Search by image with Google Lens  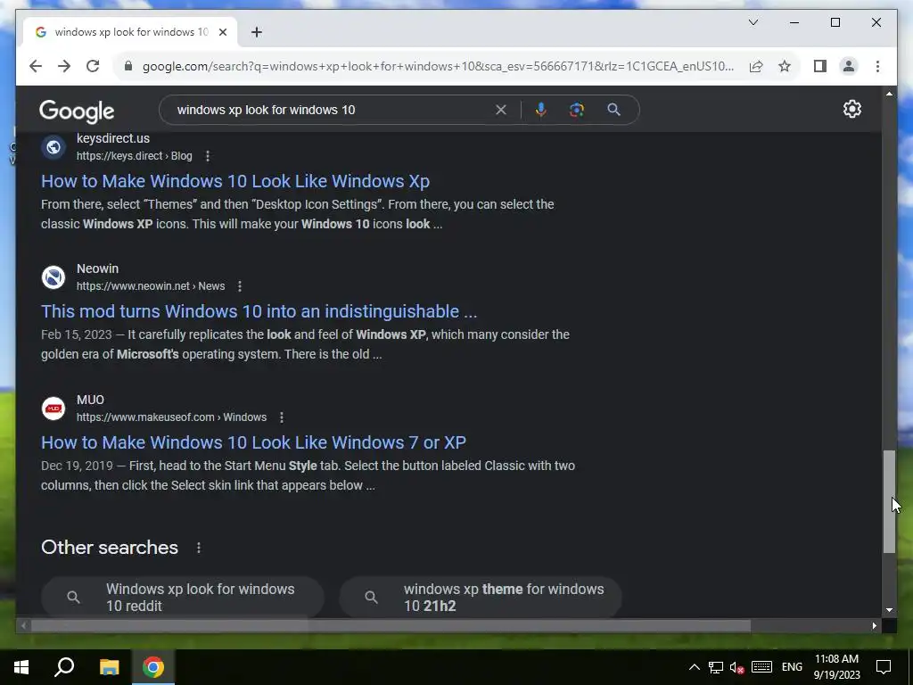point(577,110)
